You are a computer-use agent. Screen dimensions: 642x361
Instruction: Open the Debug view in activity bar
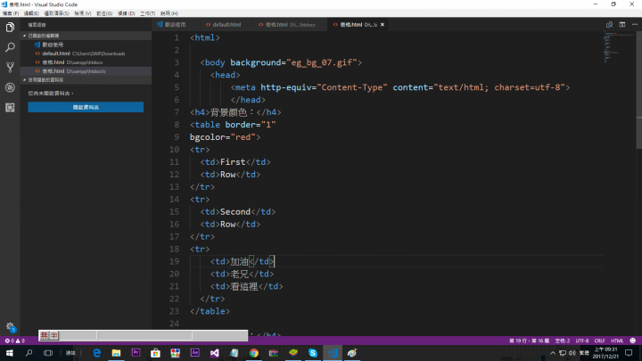10,87
